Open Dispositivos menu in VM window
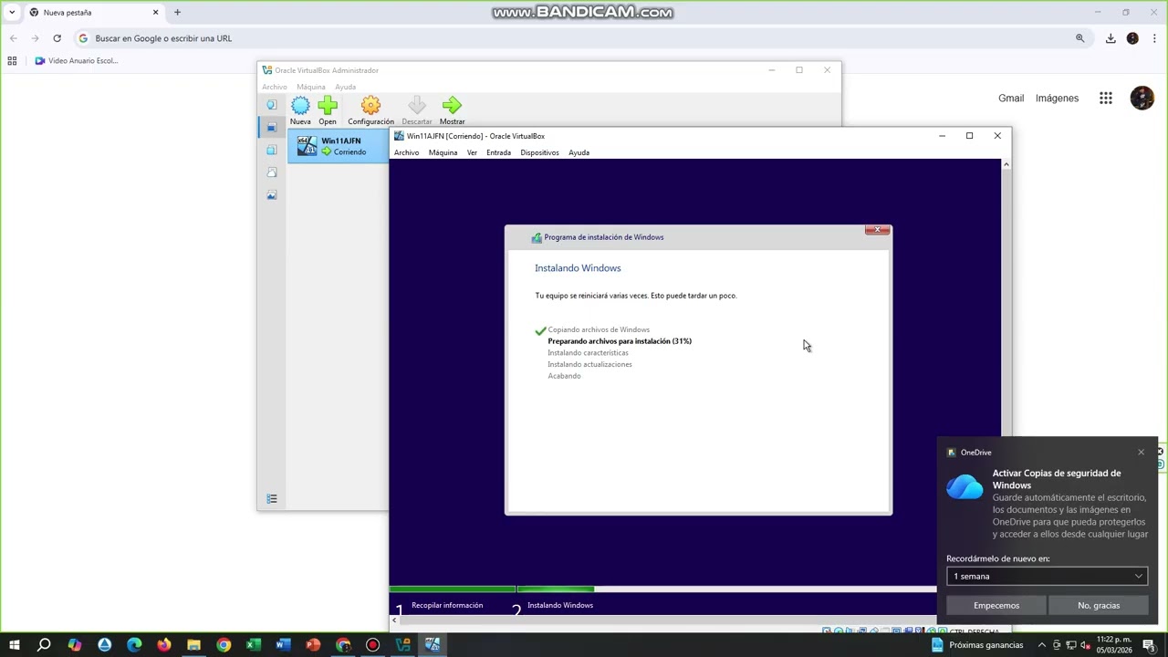 point(539,152)
